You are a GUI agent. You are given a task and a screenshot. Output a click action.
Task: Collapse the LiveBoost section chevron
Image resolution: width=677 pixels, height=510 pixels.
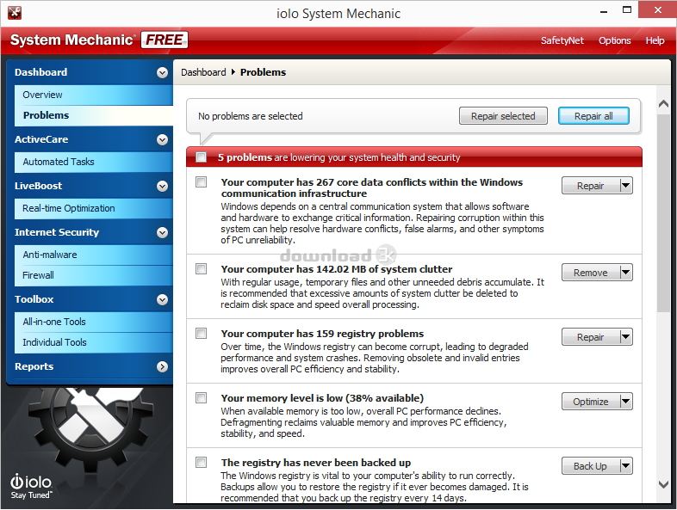(162, 186)
